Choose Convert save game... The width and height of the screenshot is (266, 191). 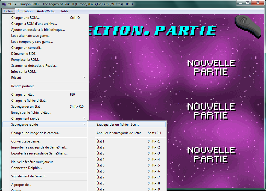[x=45, y=141]
